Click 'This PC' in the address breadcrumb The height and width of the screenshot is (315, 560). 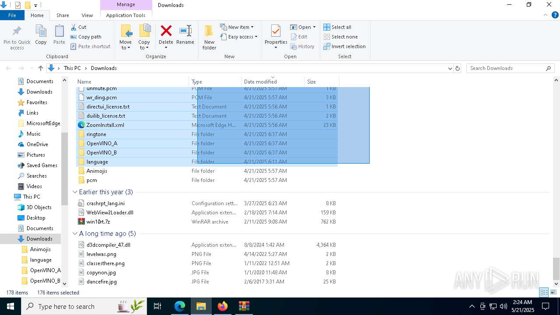72,68
